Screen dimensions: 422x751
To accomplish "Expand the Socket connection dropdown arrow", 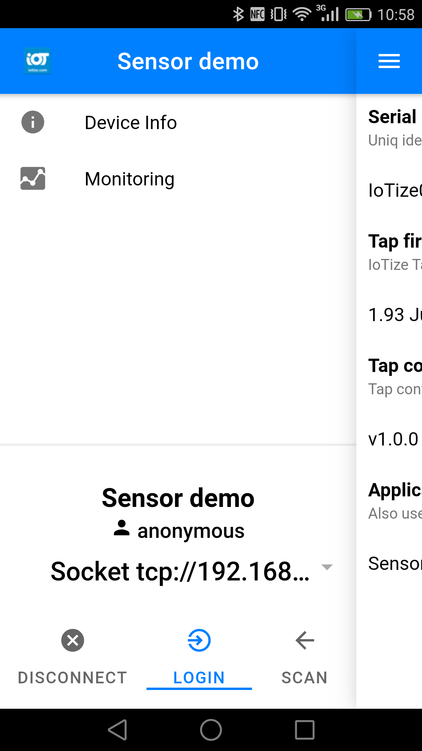I will tap(327, 567).
